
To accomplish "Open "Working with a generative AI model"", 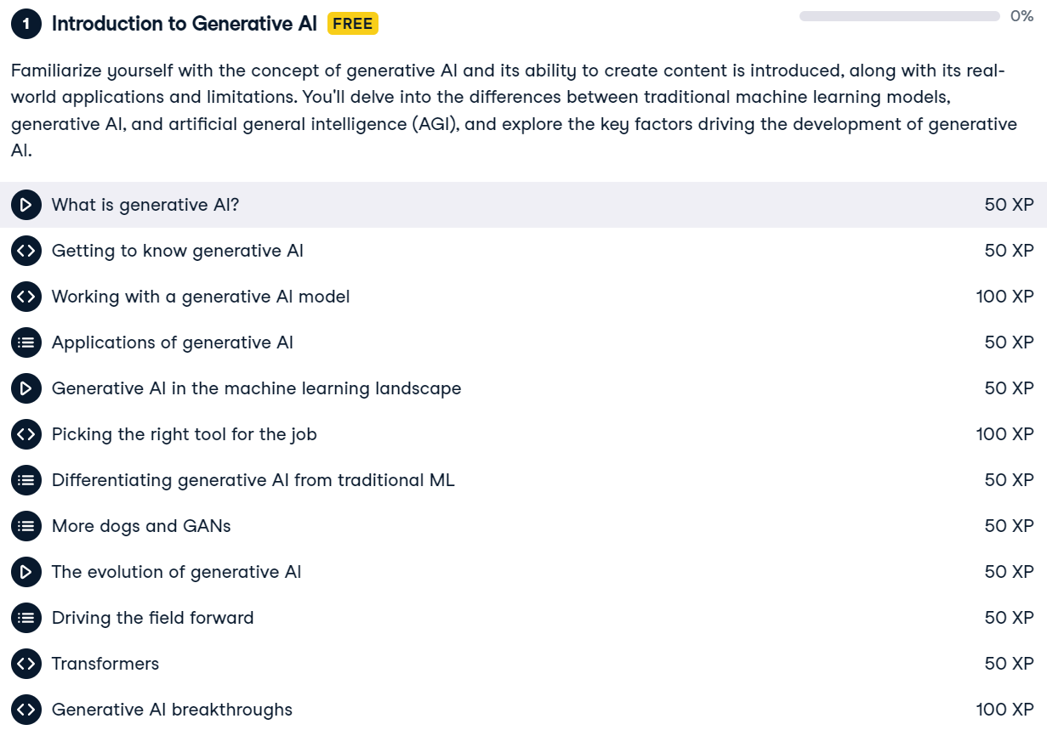I will (200, 297).
